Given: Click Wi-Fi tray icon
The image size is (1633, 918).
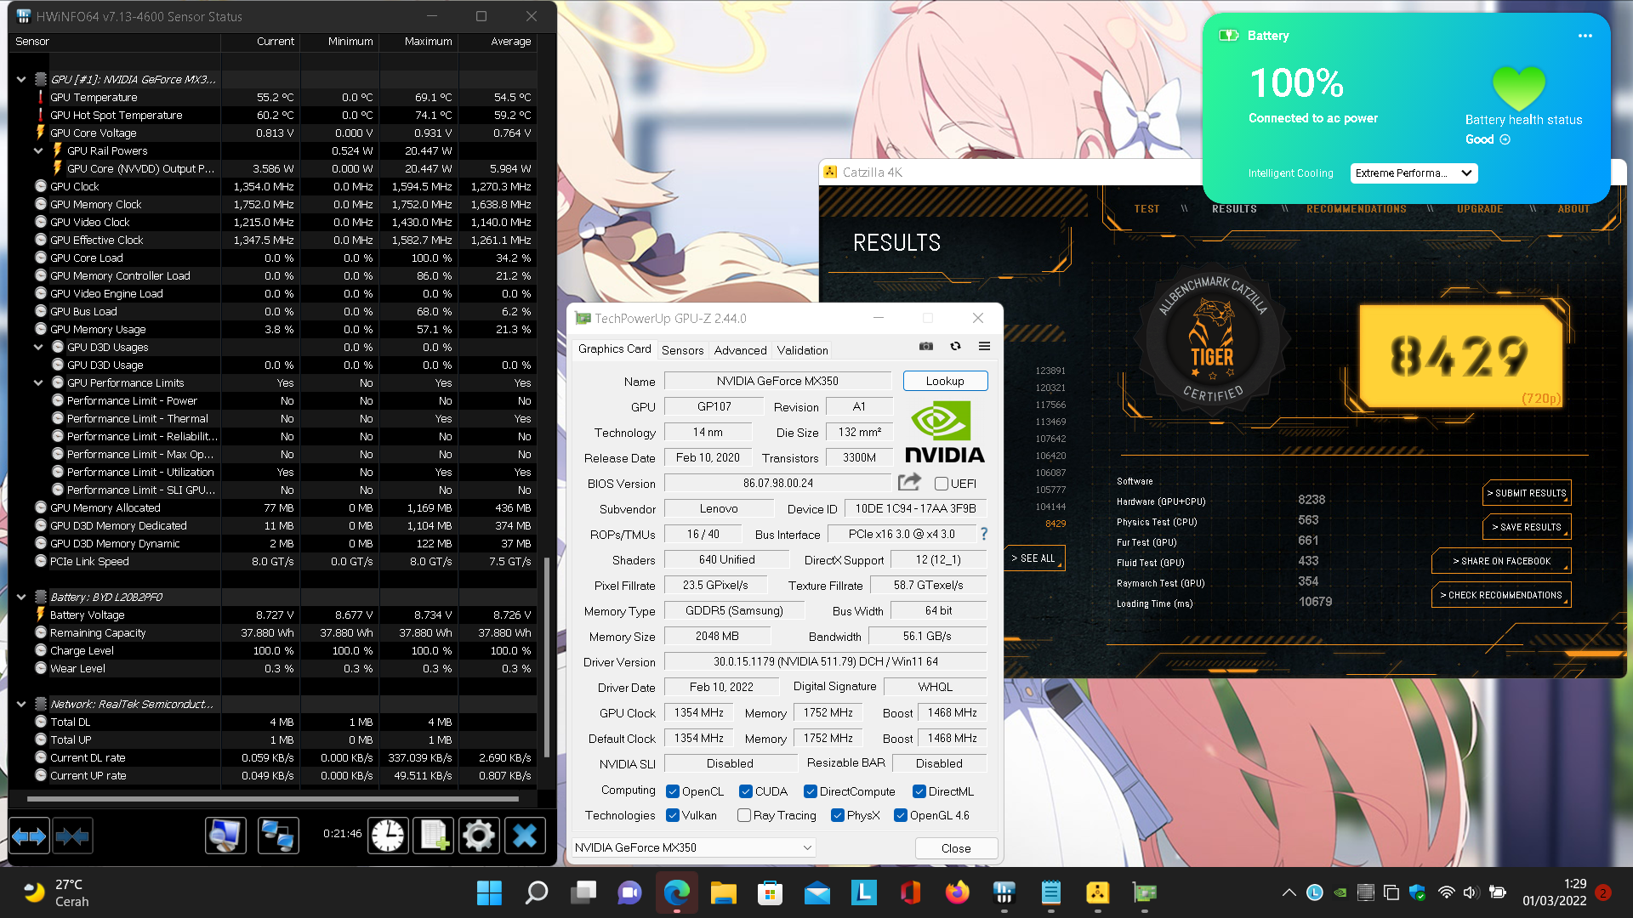Looking at the screenshot, I should [x=1446, y=892].
